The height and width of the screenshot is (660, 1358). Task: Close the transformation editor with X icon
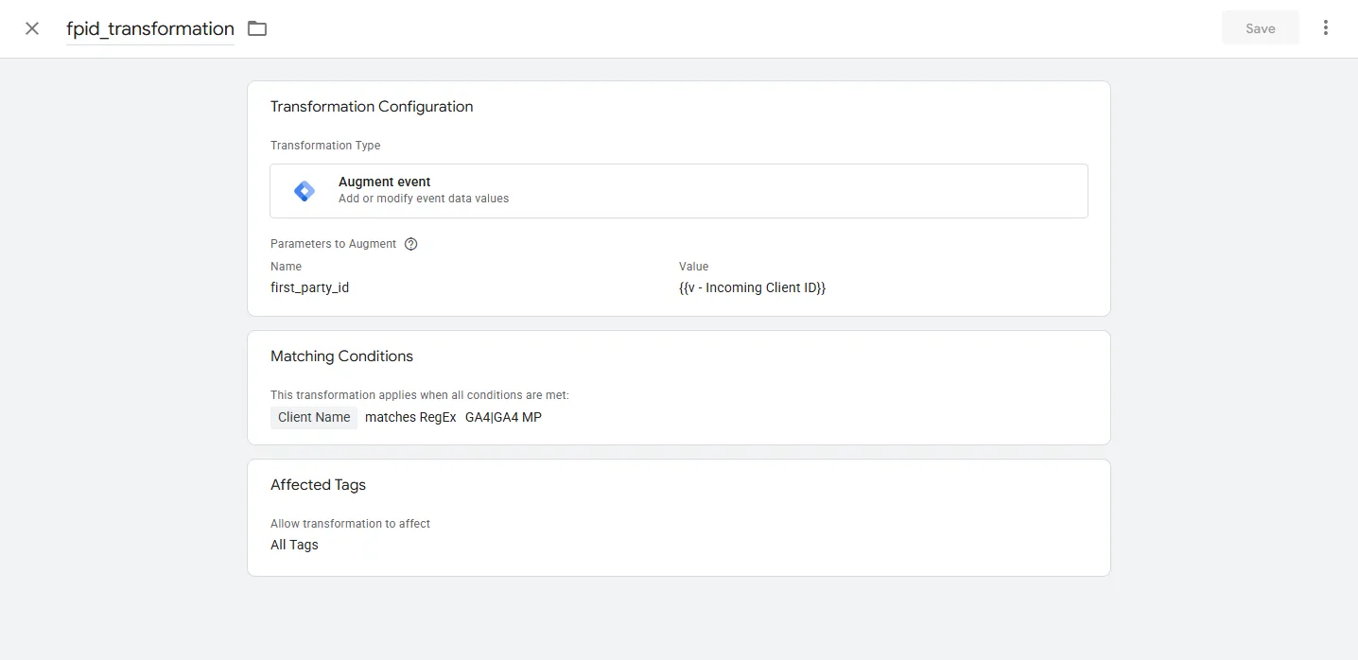(32, 28)
